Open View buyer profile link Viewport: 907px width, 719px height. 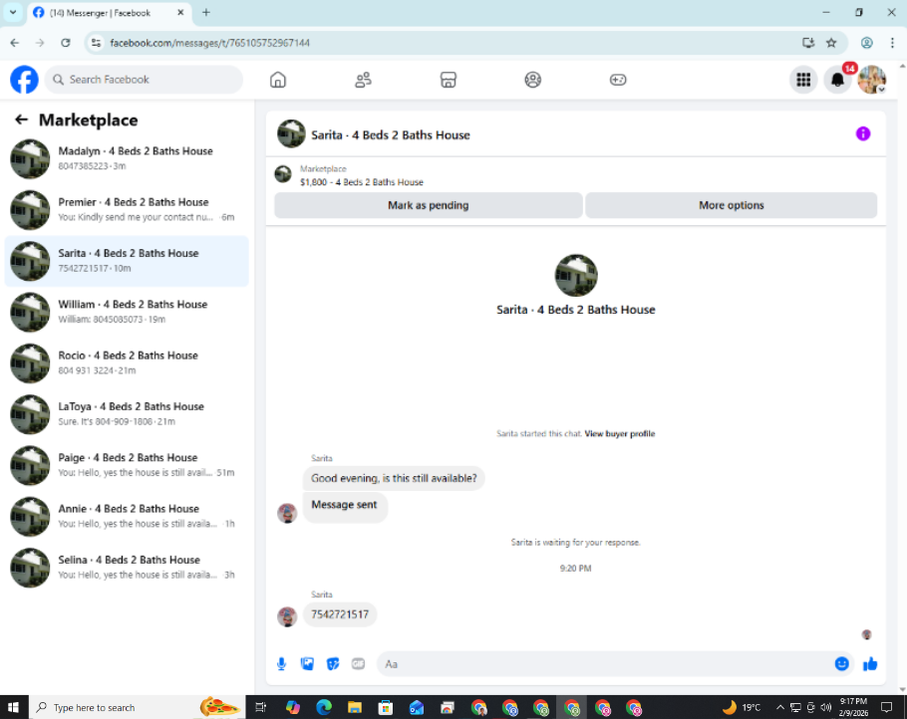coord(620,433)
